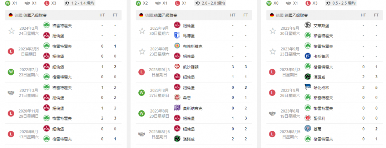Star the 2024年2月24日 格雷特霍夫 vs 紐倫堡 match
Image resolution: width=386 pixels, height=148 pixels.
[x=11, y=31]
